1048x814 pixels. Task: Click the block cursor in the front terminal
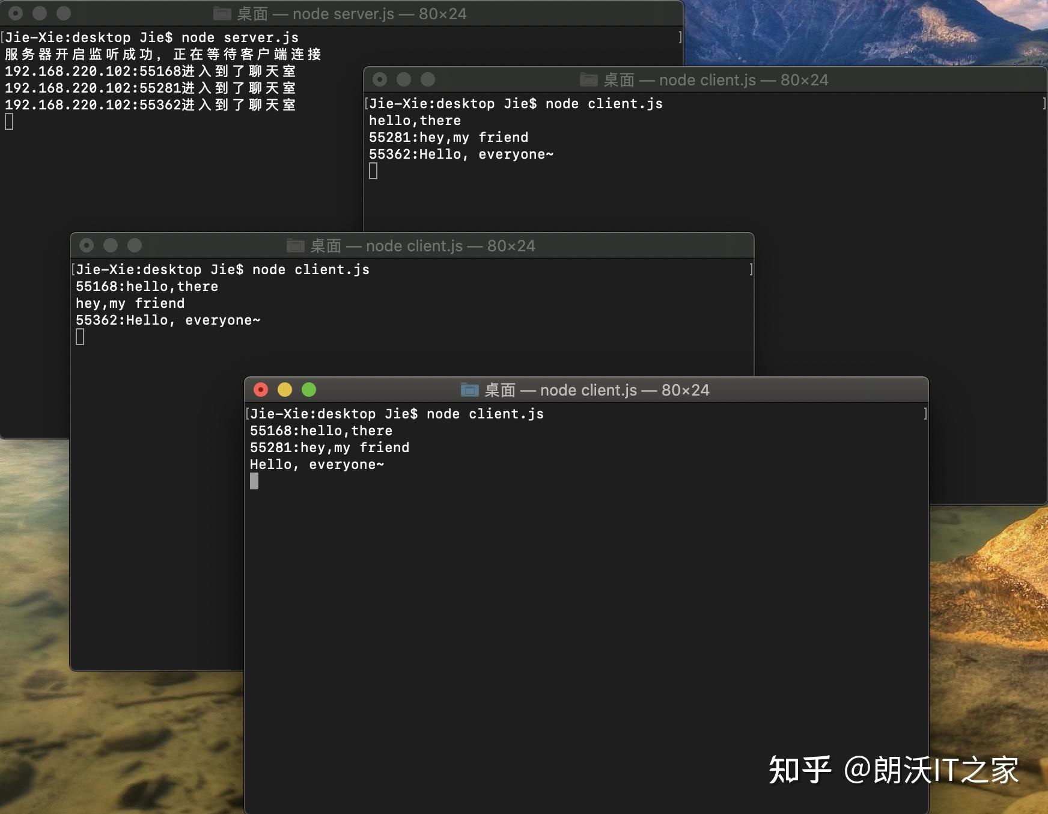(254, 481)
